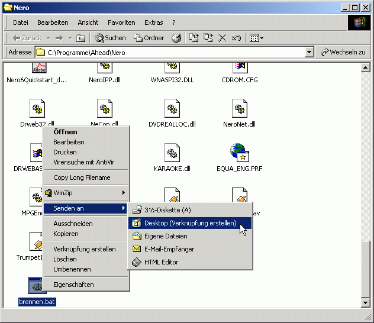Click the move-to-folder toolbar icon
This screenshot has height=323, width=374.
(194, 38)
